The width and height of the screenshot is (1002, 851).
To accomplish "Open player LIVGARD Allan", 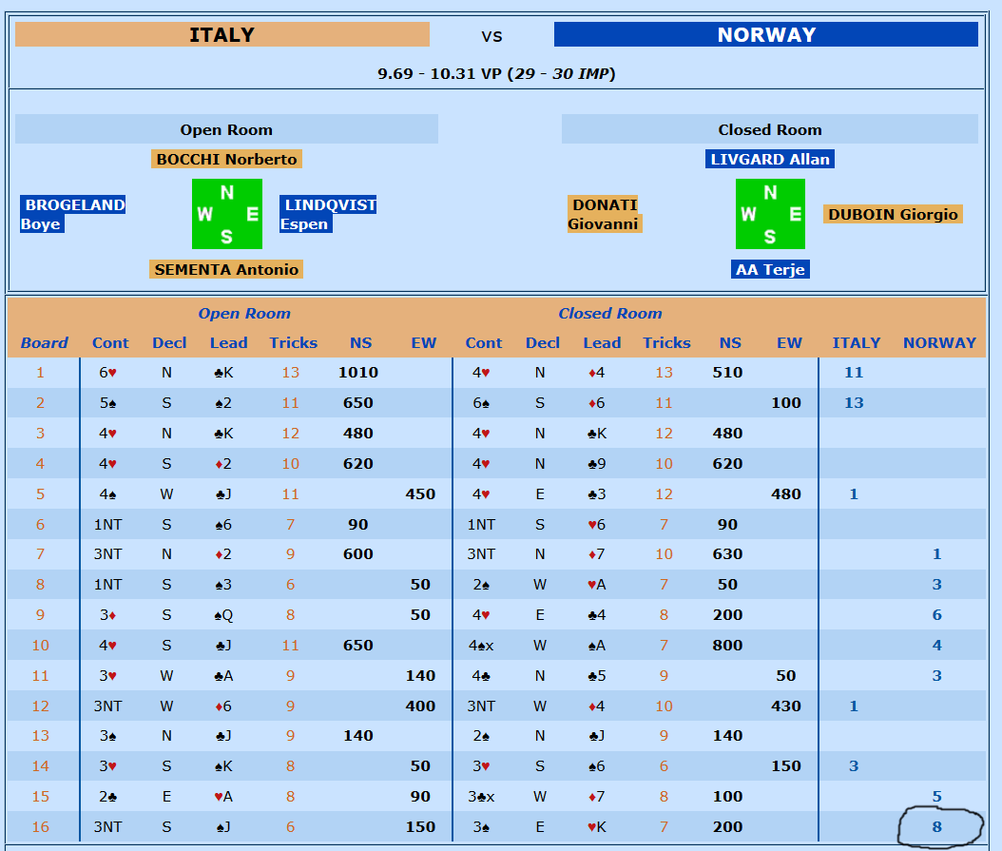I will coord(770,159).
